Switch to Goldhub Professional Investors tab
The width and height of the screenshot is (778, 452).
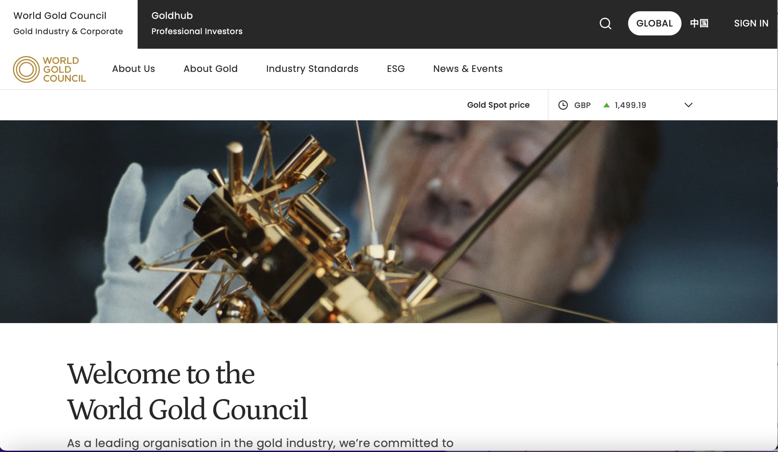point(197,24)
